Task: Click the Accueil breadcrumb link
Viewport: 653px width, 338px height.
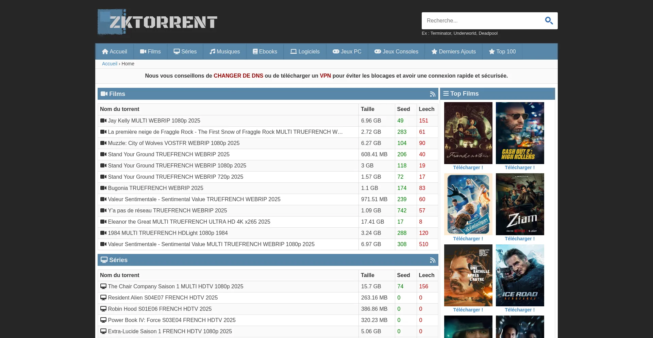Action: (110, 64)
